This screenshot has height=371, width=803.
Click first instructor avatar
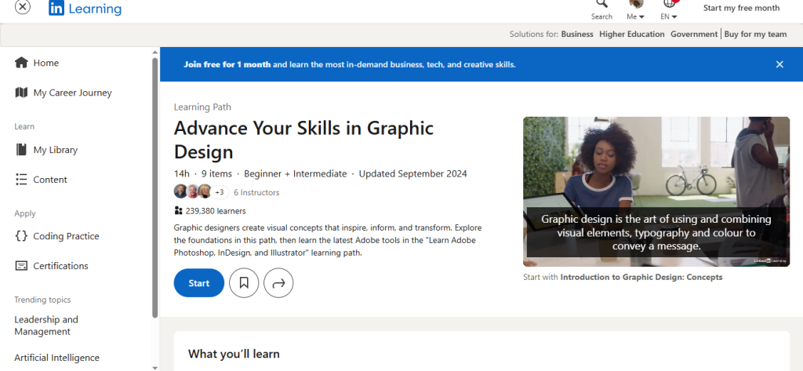coord(180,191)
